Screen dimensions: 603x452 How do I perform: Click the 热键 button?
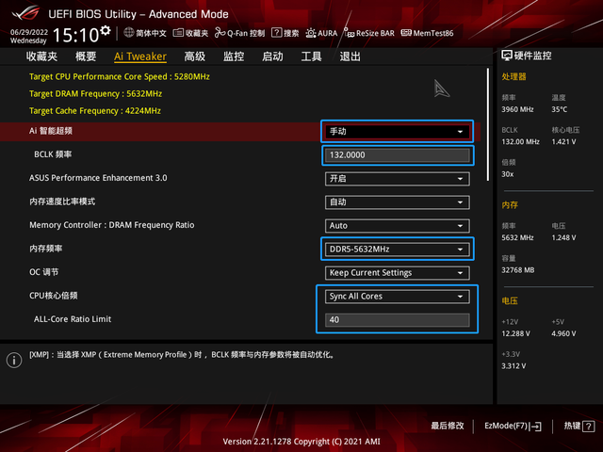pyautogui.click(x=579, y=427)
